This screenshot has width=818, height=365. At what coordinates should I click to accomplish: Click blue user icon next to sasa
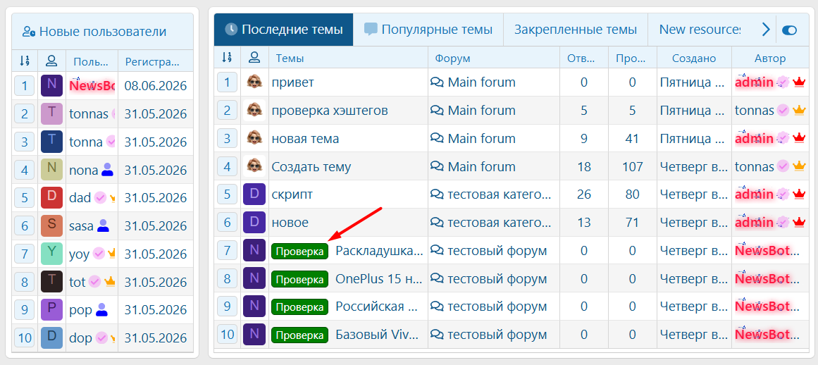click(x=103, y=225)
